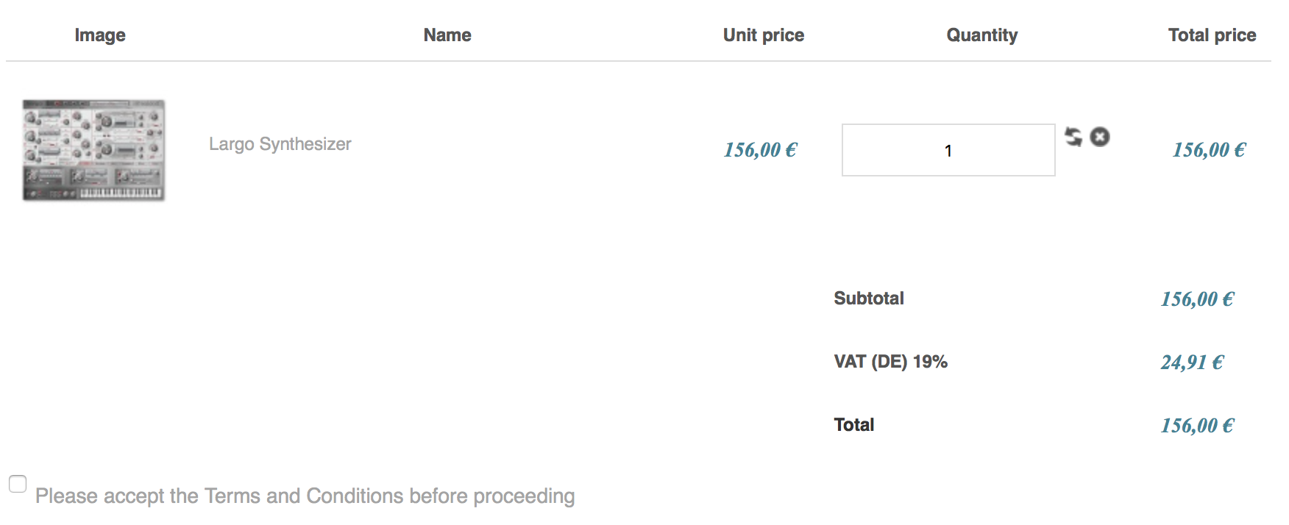
Task: Click the Image column header
Action: (x=100, y=35)
